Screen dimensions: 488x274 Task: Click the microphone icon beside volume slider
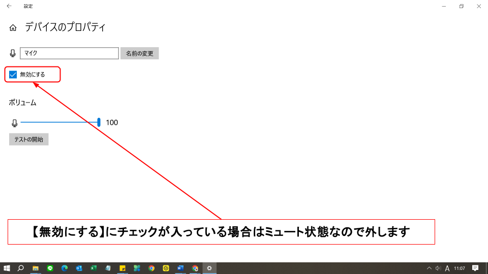coord(14,123)
